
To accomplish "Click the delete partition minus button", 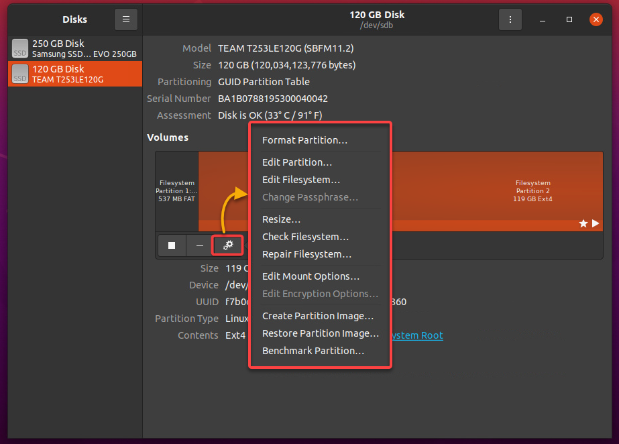I will (x=200, y=245).
